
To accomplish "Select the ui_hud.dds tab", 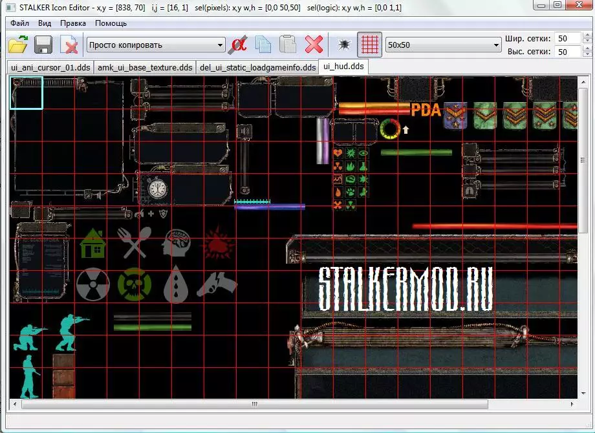I will coord(343,67).
